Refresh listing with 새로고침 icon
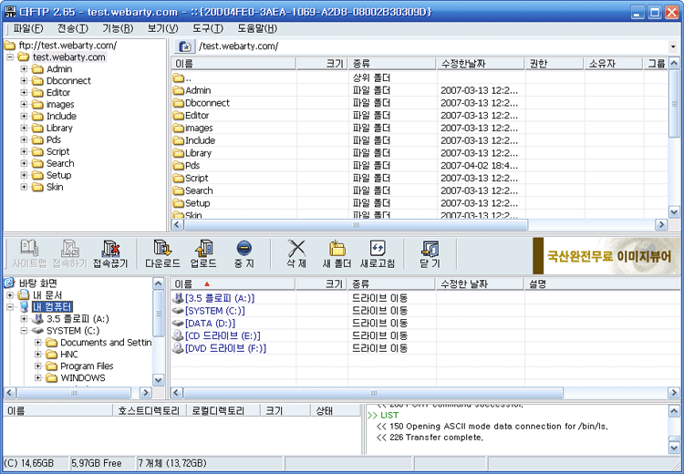 point(378,254)
